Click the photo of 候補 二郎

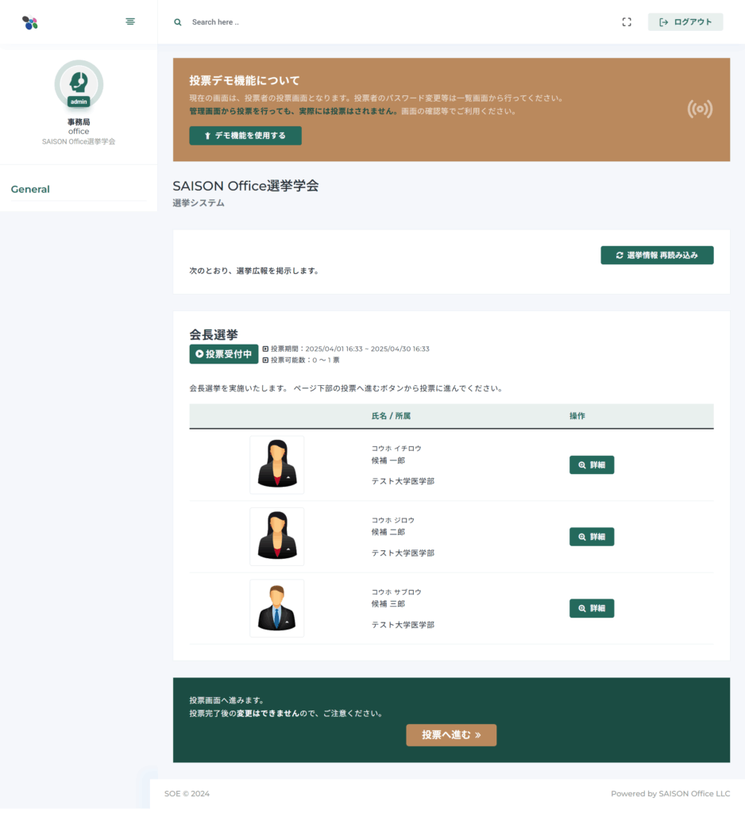coord(277,537)
